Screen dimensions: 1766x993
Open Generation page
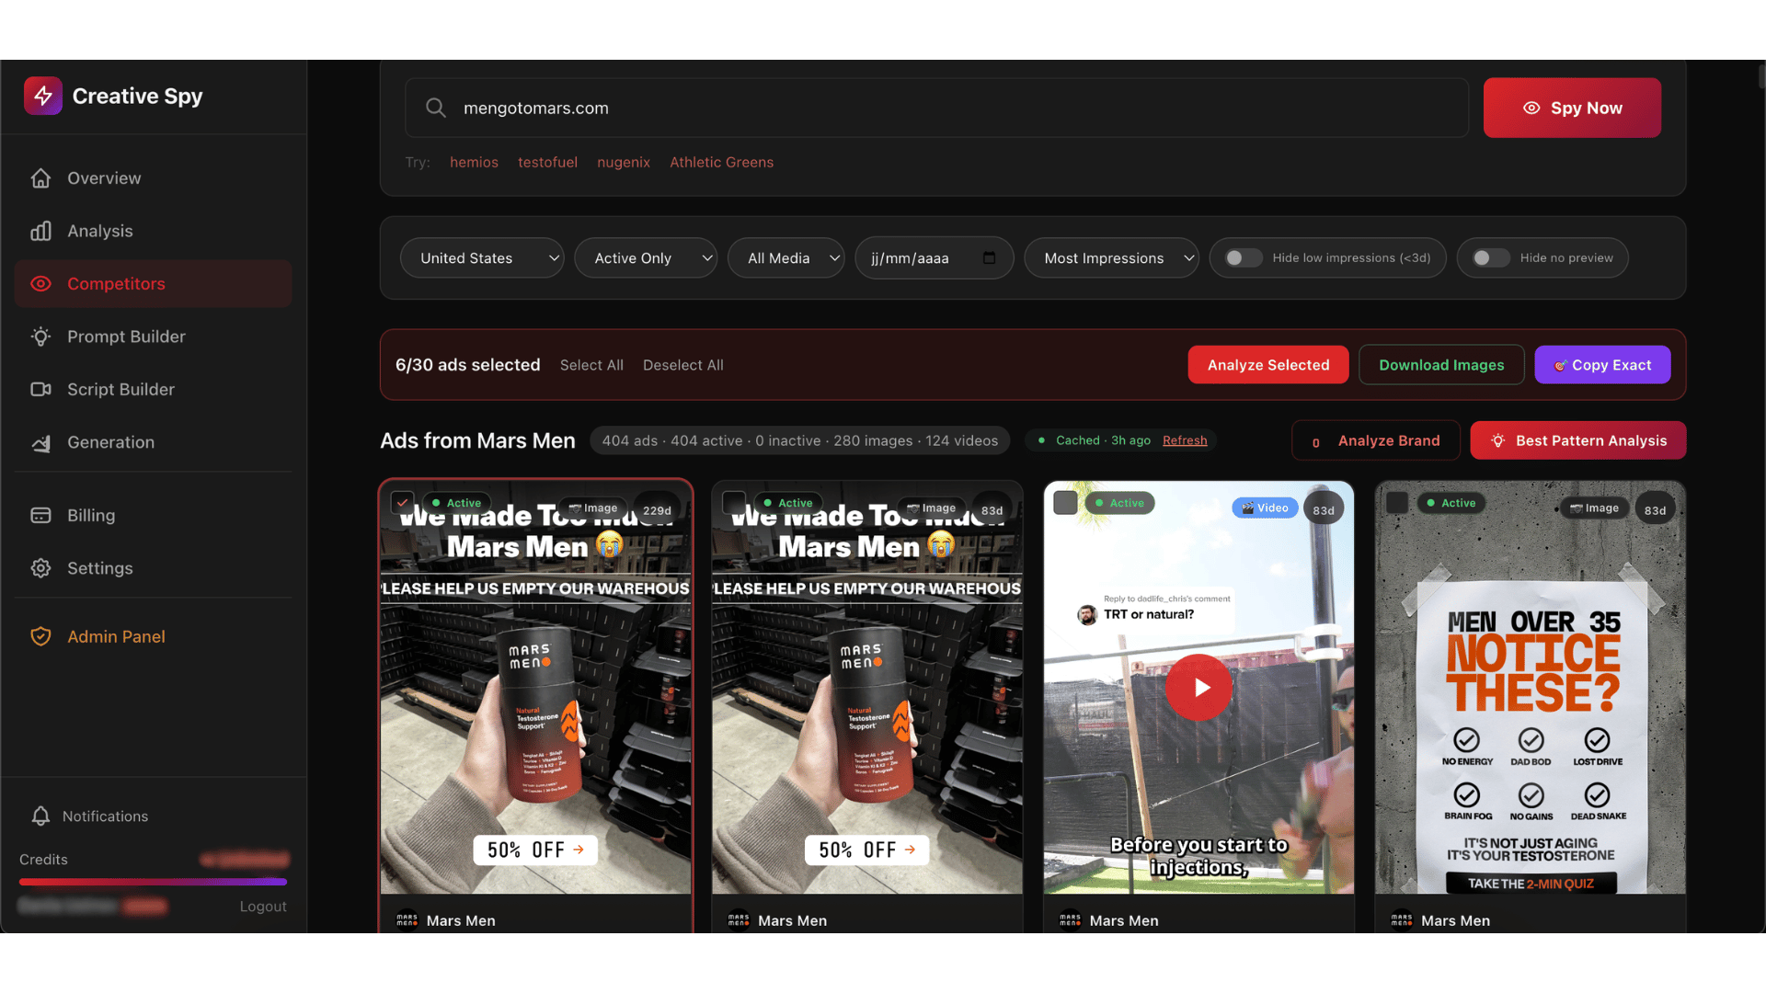point(154,442)
